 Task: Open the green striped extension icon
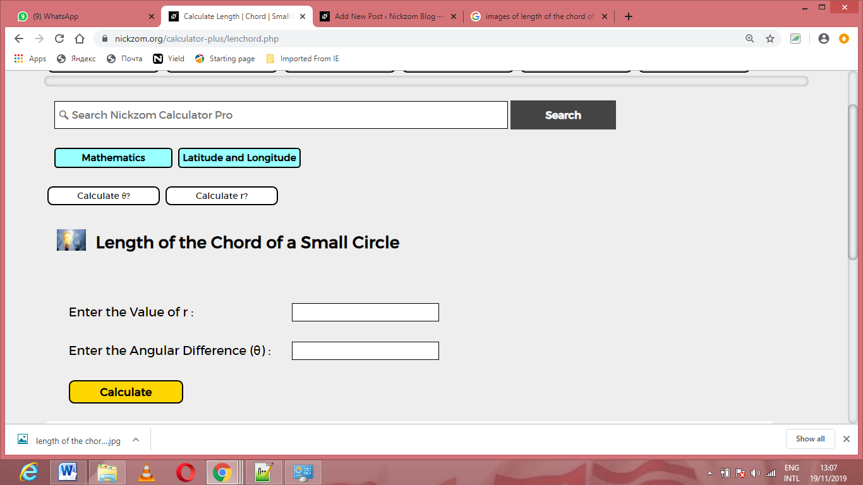tap(795, 39)
